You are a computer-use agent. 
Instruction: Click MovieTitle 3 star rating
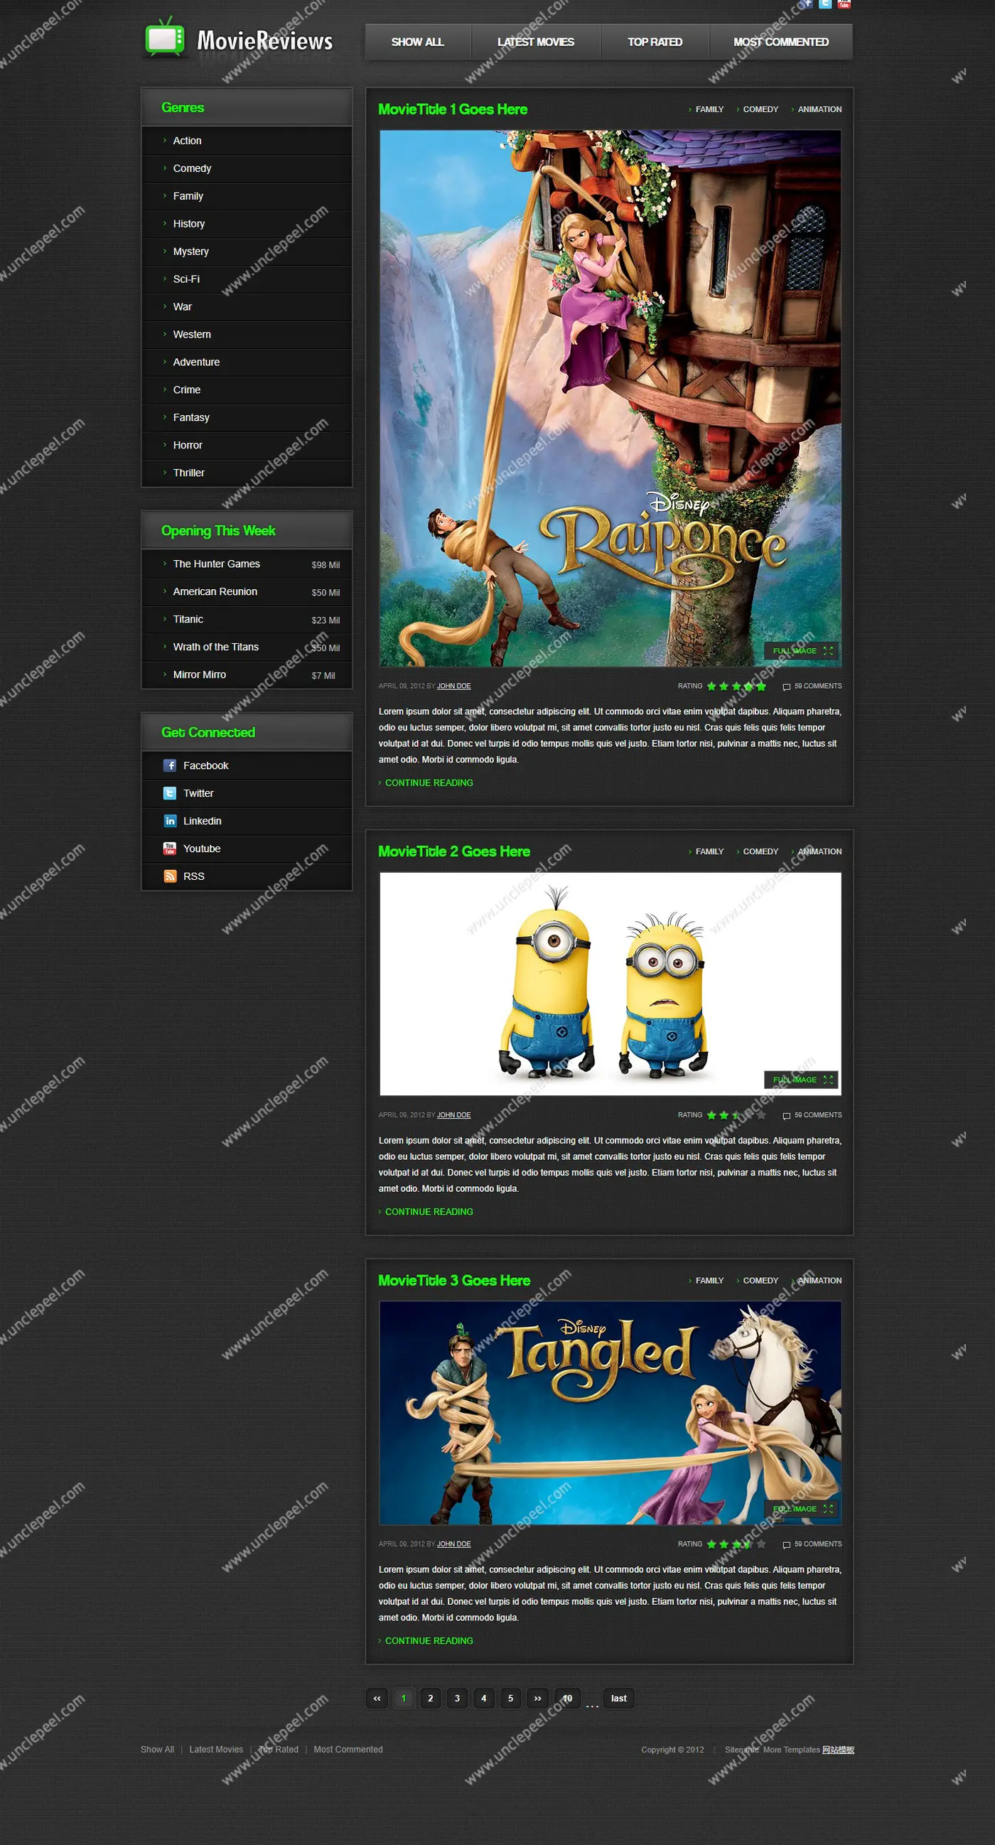pyautogui.click(x=736, y=1544)
